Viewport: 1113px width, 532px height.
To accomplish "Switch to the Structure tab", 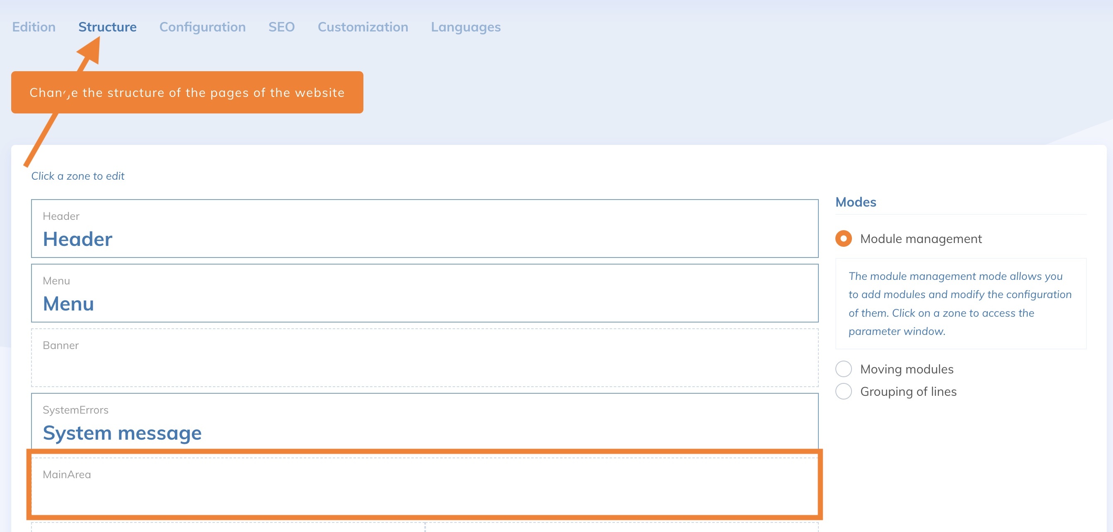I will [107, 27].
